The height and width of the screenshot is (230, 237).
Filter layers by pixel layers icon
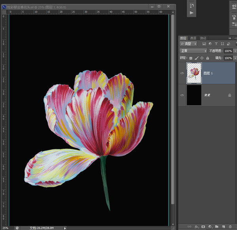click(x=204, y=44)
